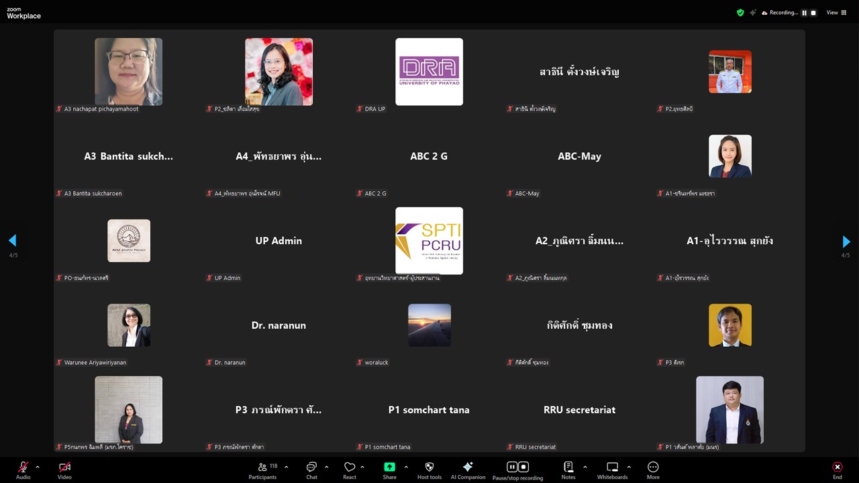Expand Chat options caret
This screenshot has width=859, height=483.
click(x=327, y=467)
